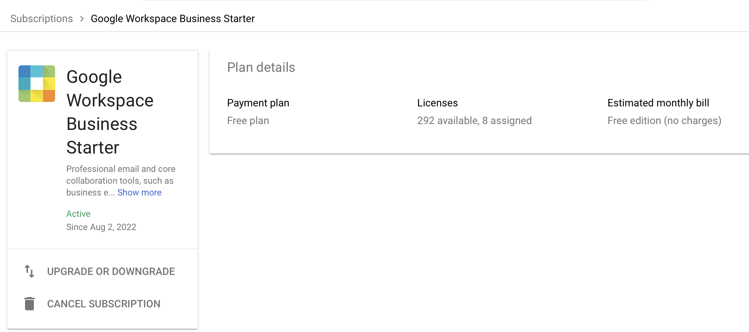Click the Estimated monthly bill label
The image size is (749, 332).
click(658, 103)
